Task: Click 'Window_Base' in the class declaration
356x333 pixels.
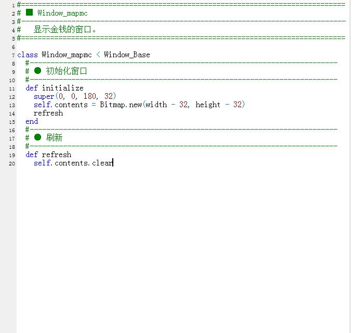Action: [x=127, y=55]
